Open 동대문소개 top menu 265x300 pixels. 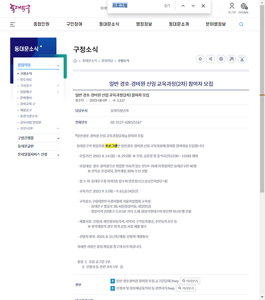point(179,24)
